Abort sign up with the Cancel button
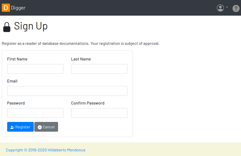The image size is (241, 156). (x=46, y=127)
